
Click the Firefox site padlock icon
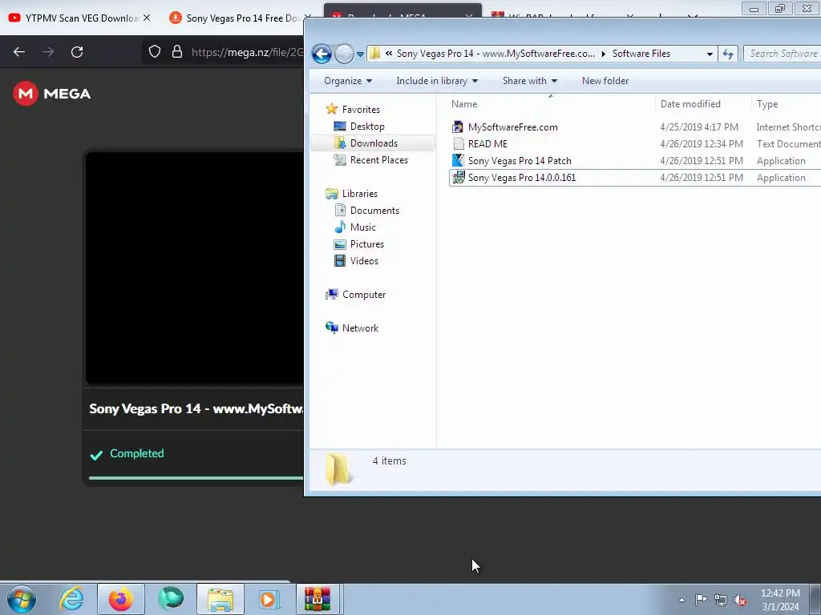(177, 52)
